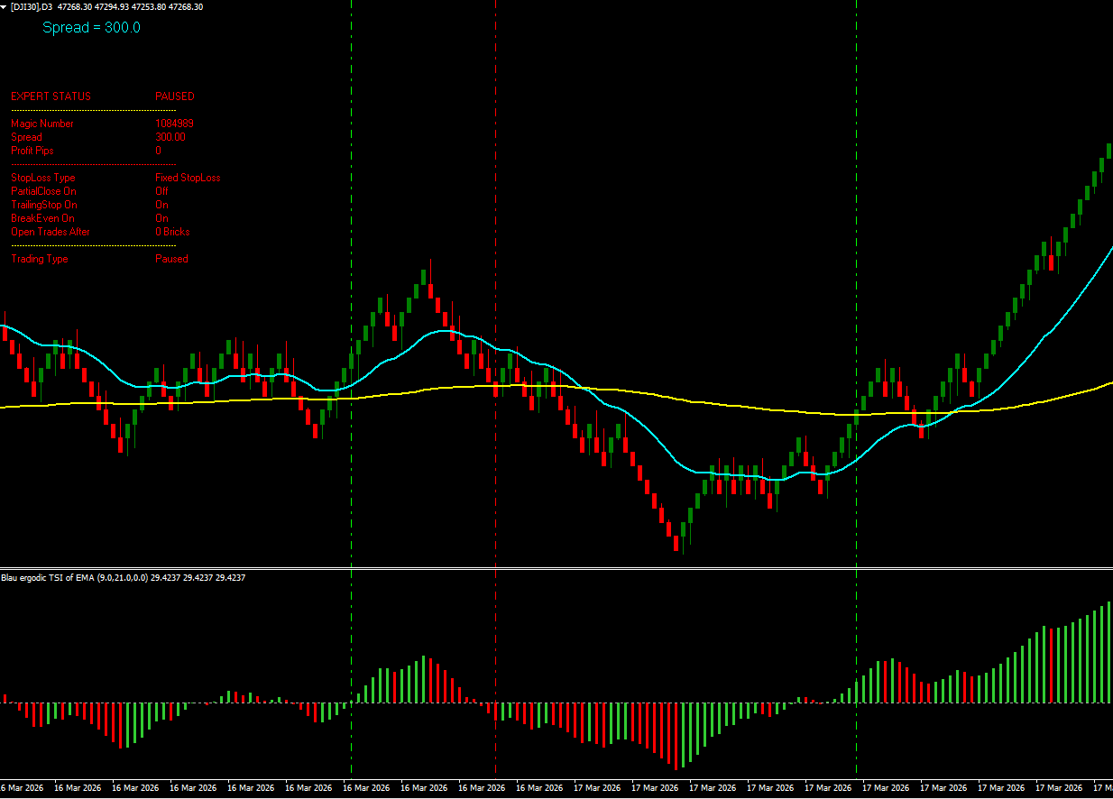Image resolution: width=1113 pixels, height=799 pixels.
Task: Click the '0 Bricks' value
Action: (x=172, y=232)
